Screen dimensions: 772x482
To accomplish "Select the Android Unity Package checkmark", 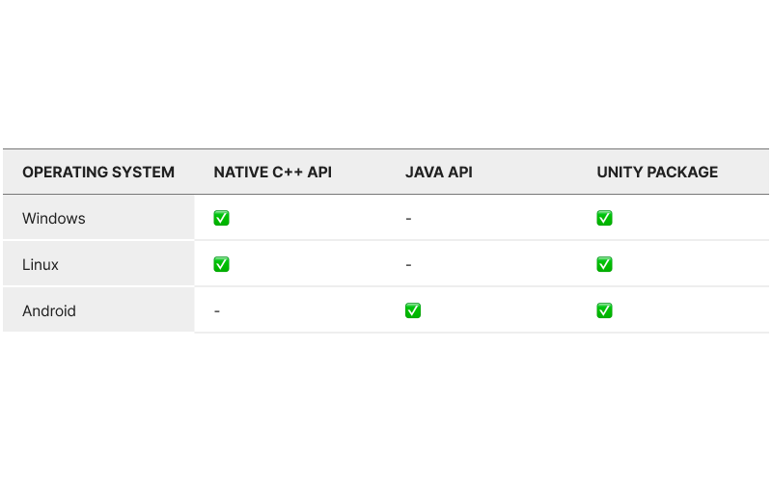I will point(604,310).
